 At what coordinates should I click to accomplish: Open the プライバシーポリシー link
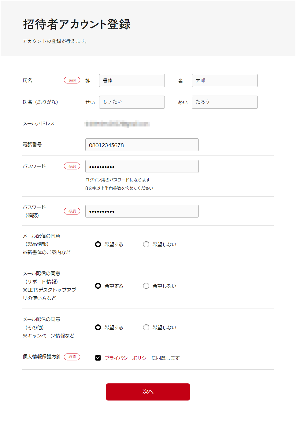pyautogui.click(x=128, y=358)
